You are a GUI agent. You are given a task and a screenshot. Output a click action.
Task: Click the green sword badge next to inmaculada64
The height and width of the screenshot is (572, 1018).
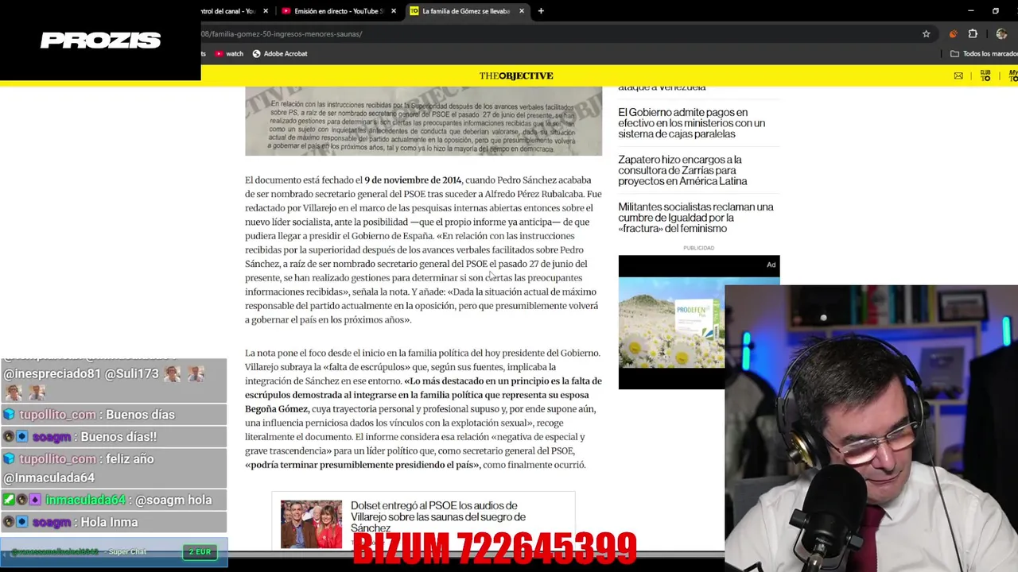[x=9, y=500]
